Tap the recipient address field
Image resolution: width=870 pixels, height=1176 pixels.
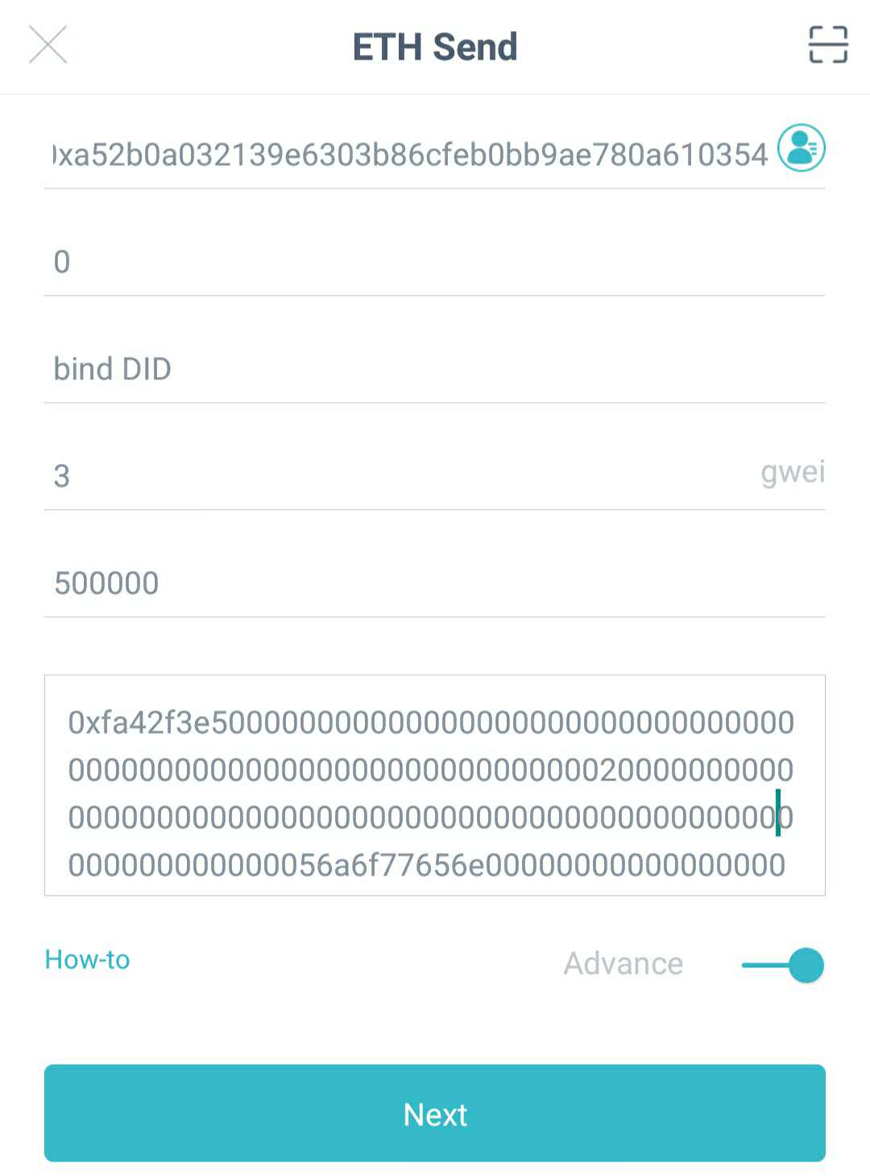point(411,155)
